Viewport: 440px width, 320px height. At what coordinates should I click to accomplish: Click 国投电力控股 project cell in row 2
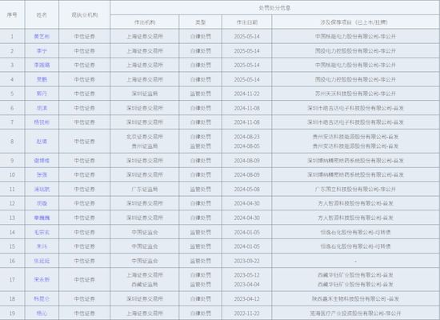pyautogui.click(x=355, y=51)
